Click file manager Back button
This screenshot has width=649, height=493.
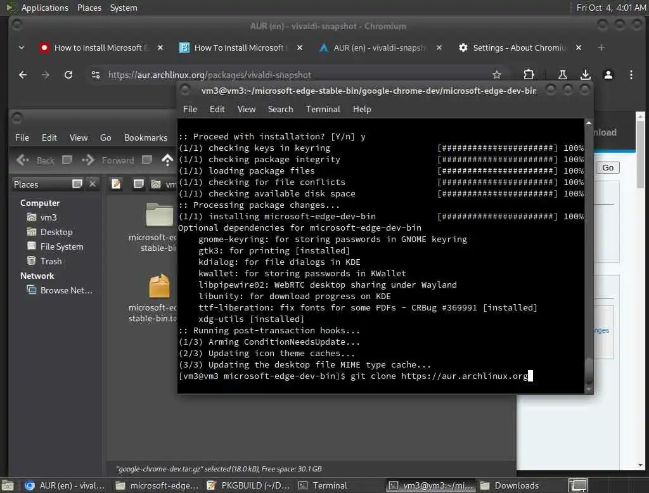pyautogui.click(x=35, y=160)
